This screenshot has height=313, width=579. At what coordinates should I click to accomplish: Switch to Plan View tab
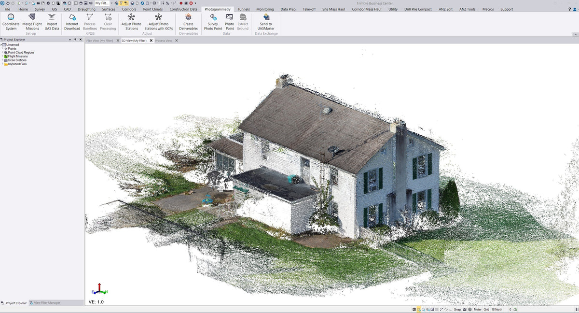99,41
